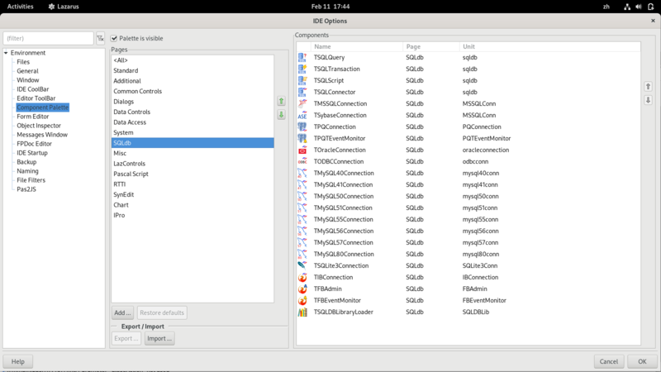This screenshot has height=372, width=661.
Task: Select the Common Controls page
Action: pyautogui.click(x=193, y=91)
